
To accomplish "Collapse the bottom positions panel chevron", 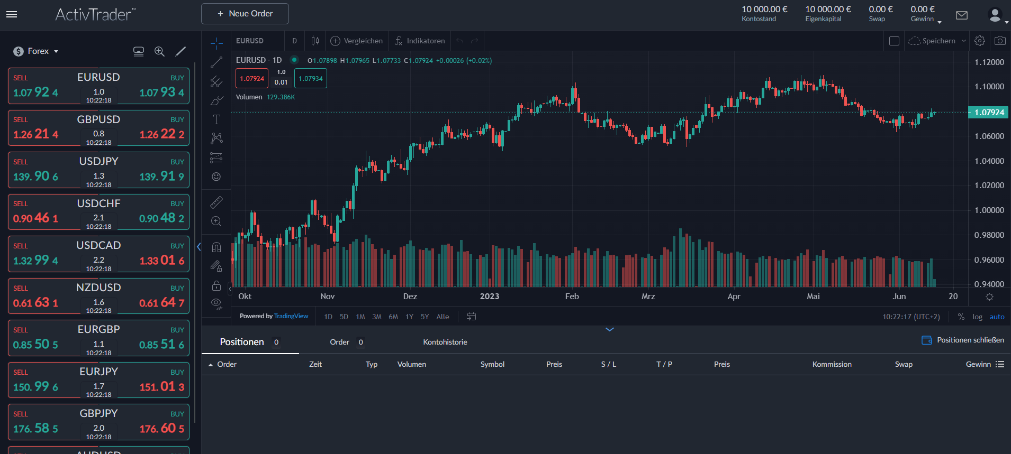I will click(x=610, y=329).
